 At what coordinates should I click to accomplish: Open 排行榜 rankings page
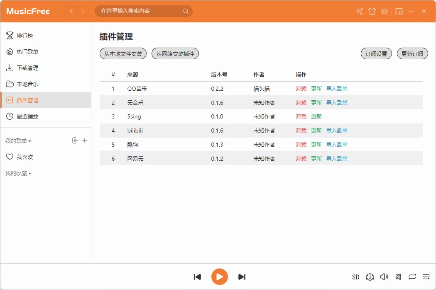(x=46, y=36)
